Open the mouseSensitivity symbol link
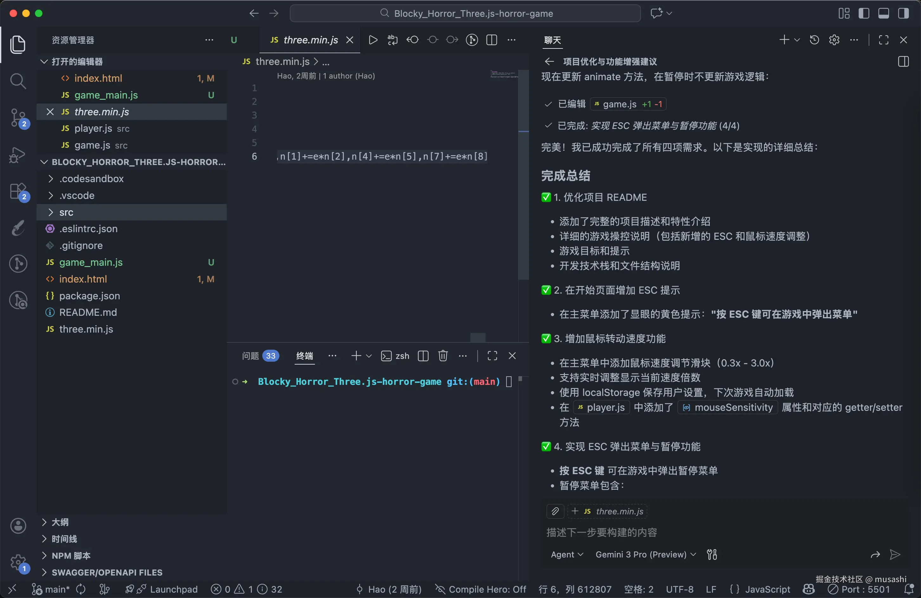This screenshot has height=598, width=921. coord(728,407)
